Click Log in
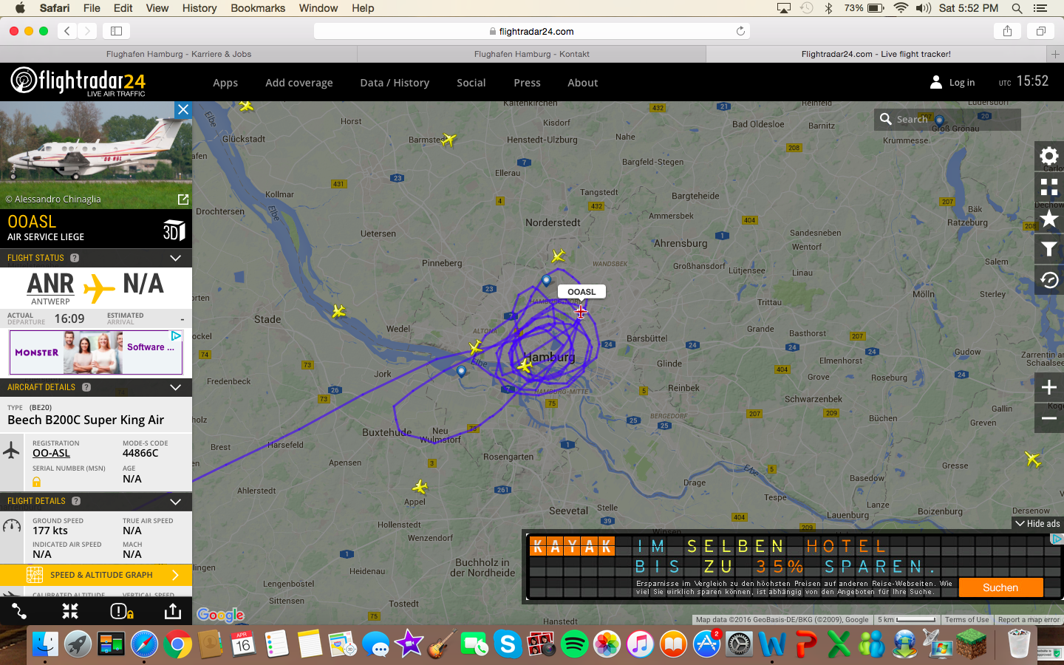The width and height of the screenshot is (1064, 665). point(953,82)
